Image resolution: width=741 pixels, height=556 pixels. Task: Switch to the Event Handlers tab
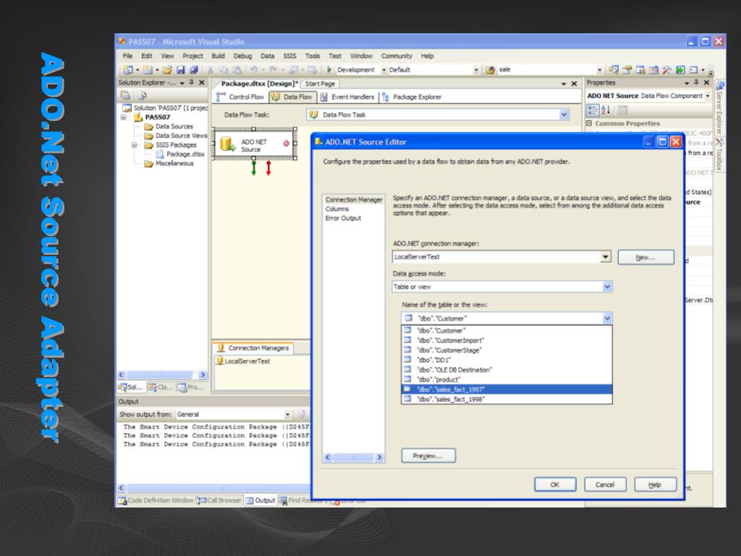click(347, 97)
